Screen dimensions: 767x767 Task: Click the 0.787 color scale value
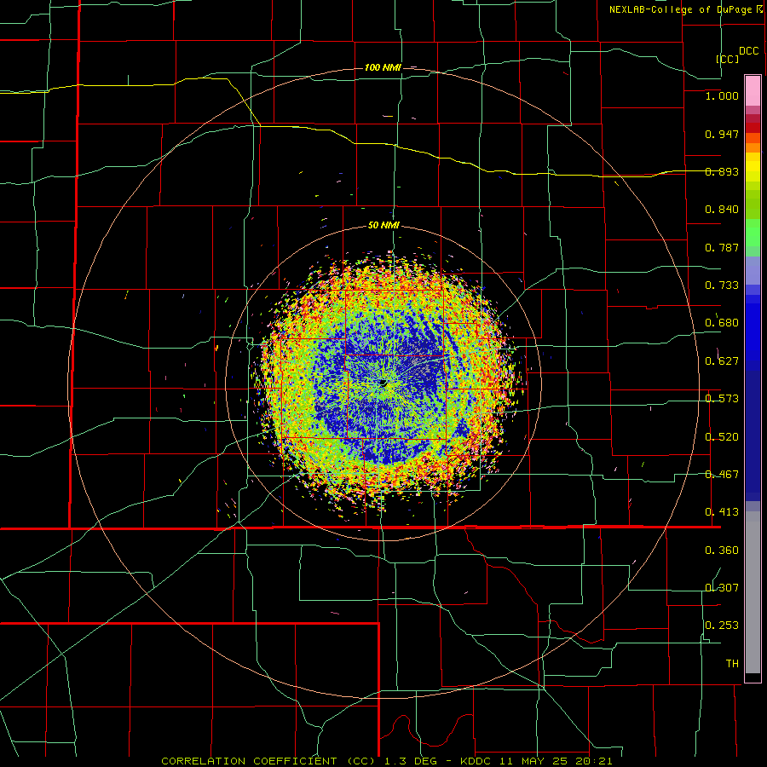722,247
